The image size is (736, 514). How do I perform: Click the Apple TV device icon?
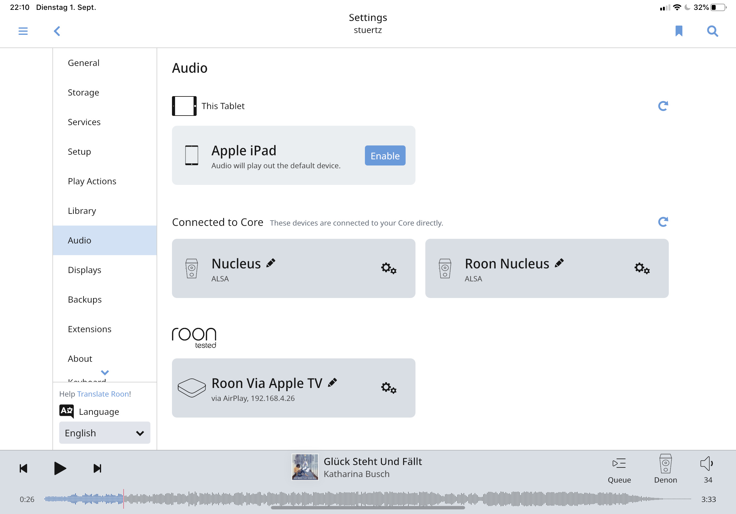tap(192, 388)
